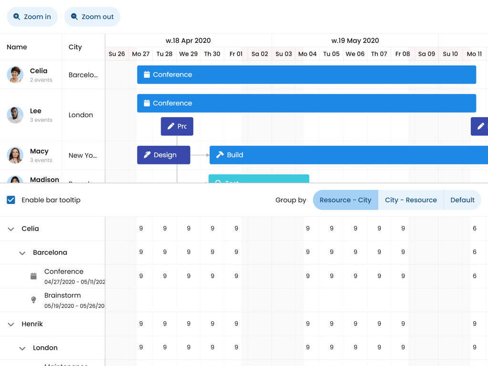Click calendar icon on Celia's Conference bar

click(x=147, y=75)
